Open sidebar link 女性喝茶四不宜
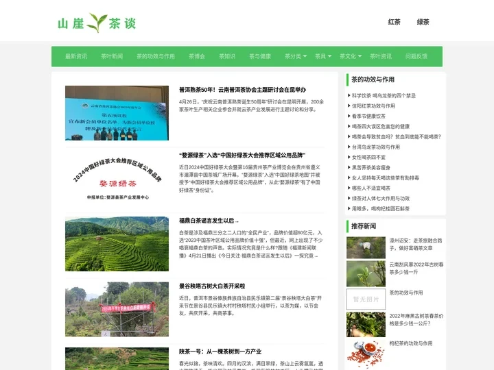The image size is (494, 370). pos(368,157)
